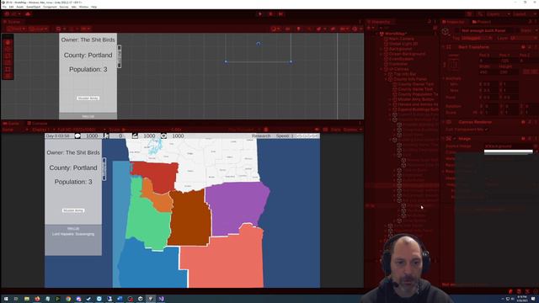This screenshot has width=539, height=303.
Task: Select the Scale tool in Scene overlay
Action: [8, 62]
